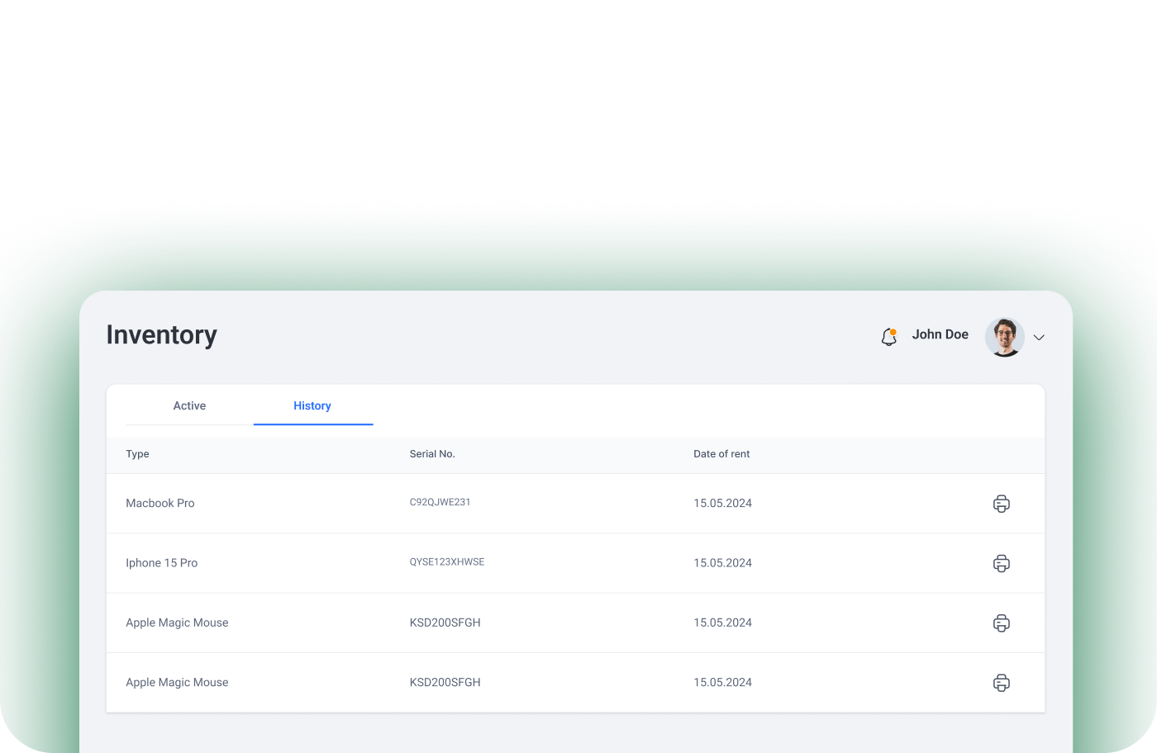The image size is (1157, 753).
Task: Print the Macbook Pro row
Action: 1002,504
